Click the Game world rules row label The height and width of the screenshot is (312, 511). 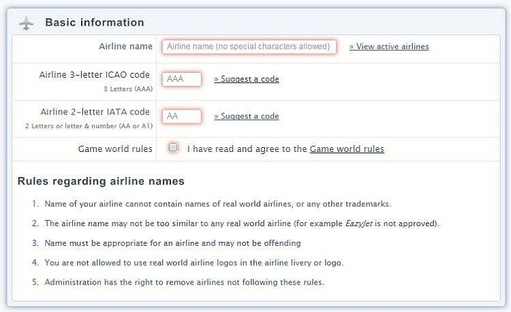(x=115, y=149)
